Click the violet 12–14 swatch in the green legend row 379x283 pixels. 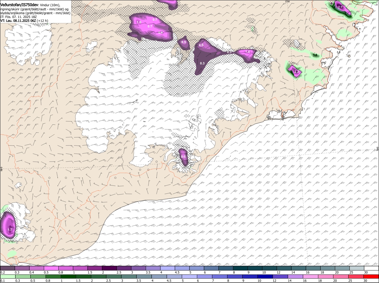tap(280, 277)
